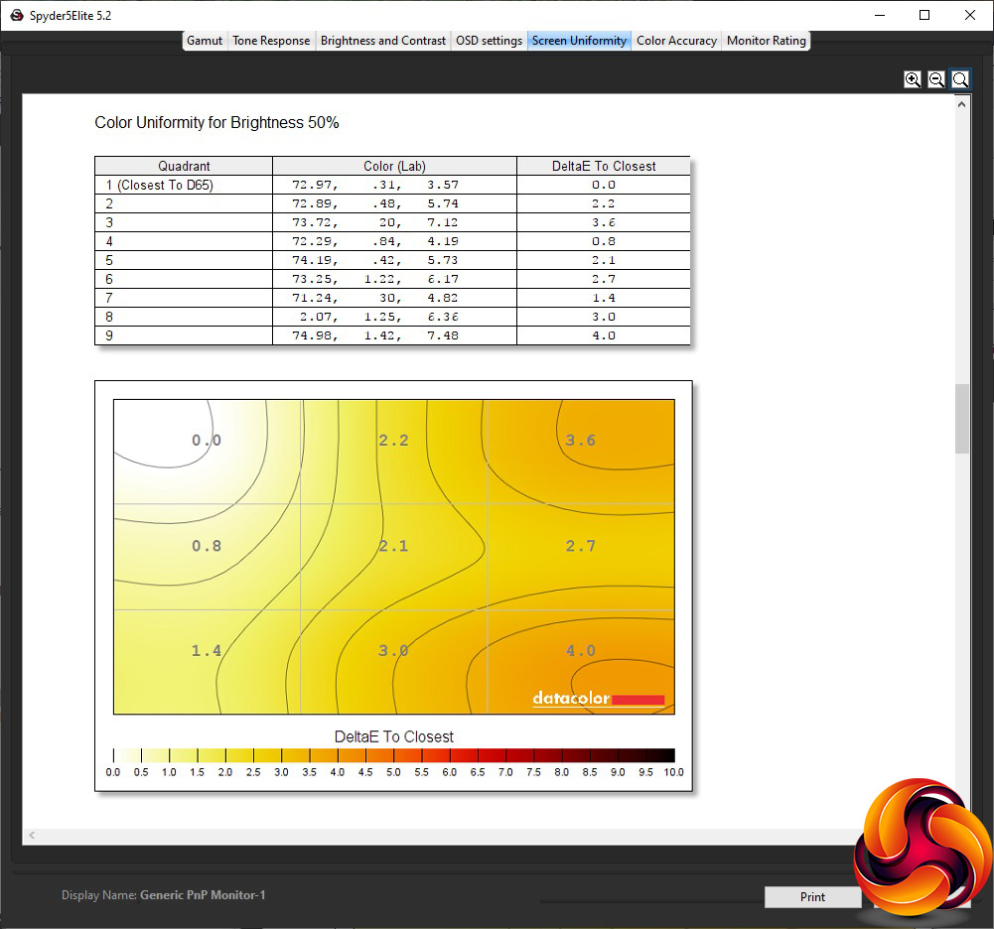
Task: Click the 2.7 label on uniformity map
Action: (x=581, y=546)
